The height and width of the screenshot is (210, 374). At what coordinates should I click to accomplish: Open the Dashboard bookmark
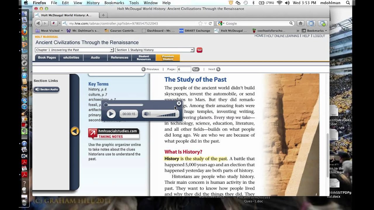[x=158, y=31]
